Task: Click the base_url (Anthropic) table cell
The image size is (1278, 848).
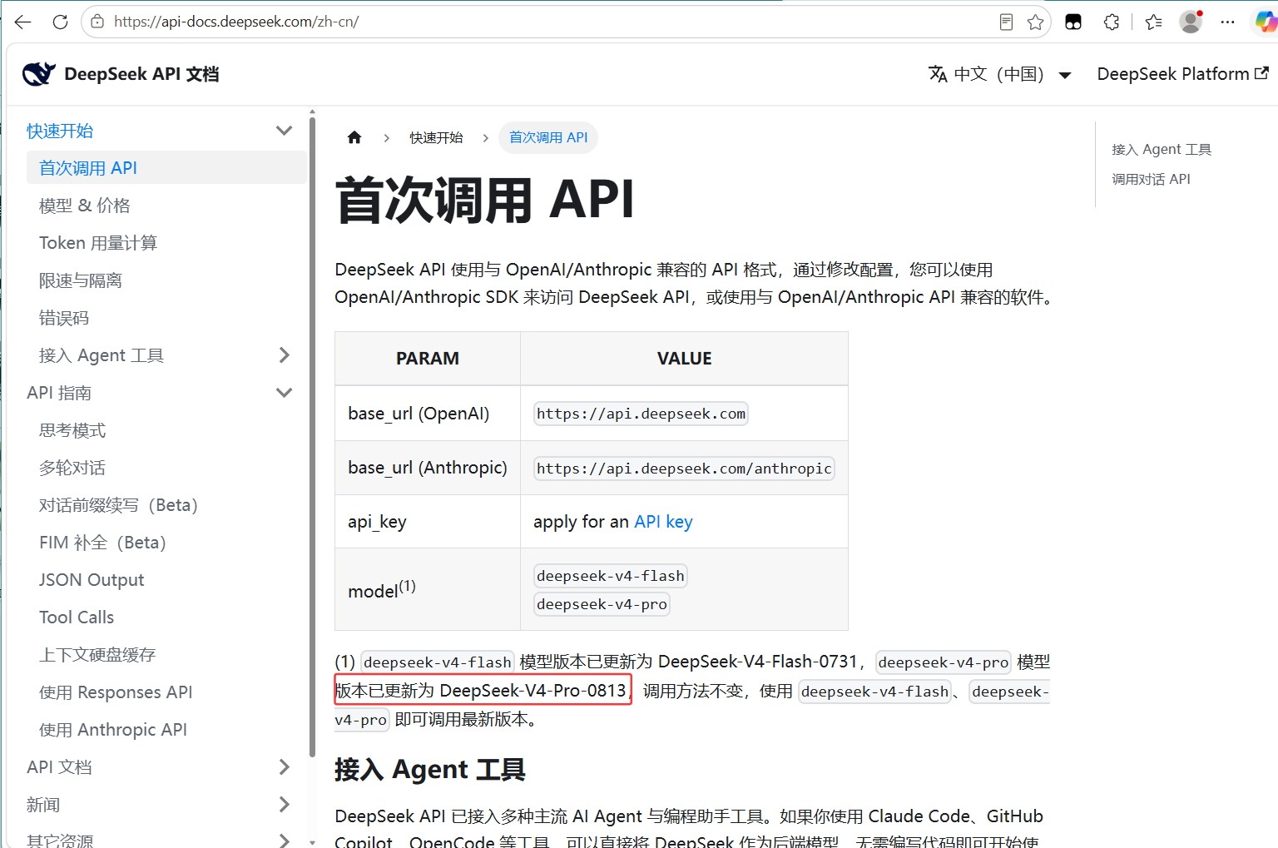Action: [428, 468]
